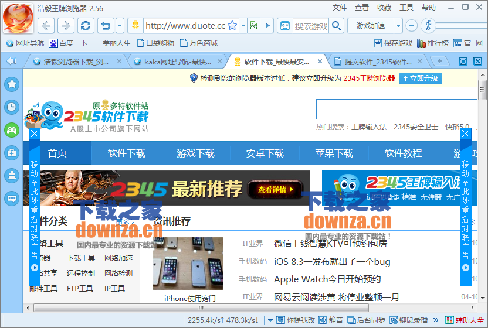488x328 pixels.
Task: Open article 微信上线智慧KTV可预约包房
Action: [x=331, y=244]
